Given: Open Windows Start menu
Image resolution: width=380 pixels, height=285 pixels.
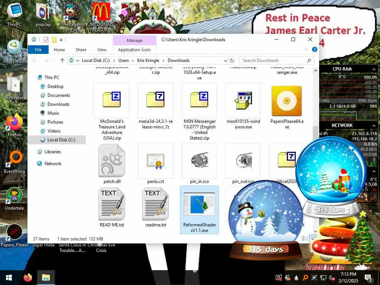Looking at the screenshot, I should tap(9, 278).
